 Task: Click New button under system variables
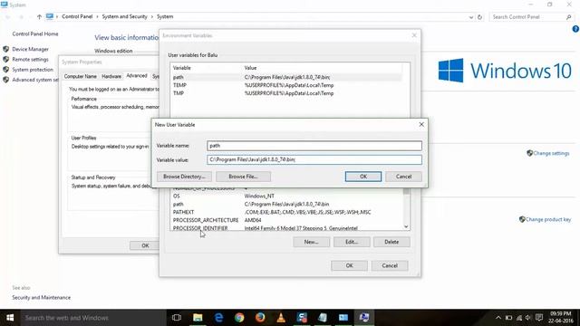pos(311,242)
